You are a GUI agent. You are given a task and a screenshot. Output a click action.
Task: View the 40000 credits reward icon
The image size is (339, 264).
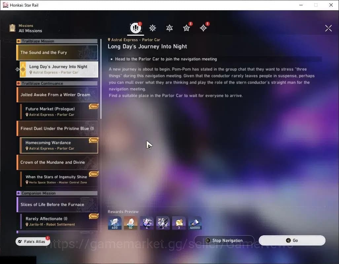pyautogui.click(x=195, y=223)
